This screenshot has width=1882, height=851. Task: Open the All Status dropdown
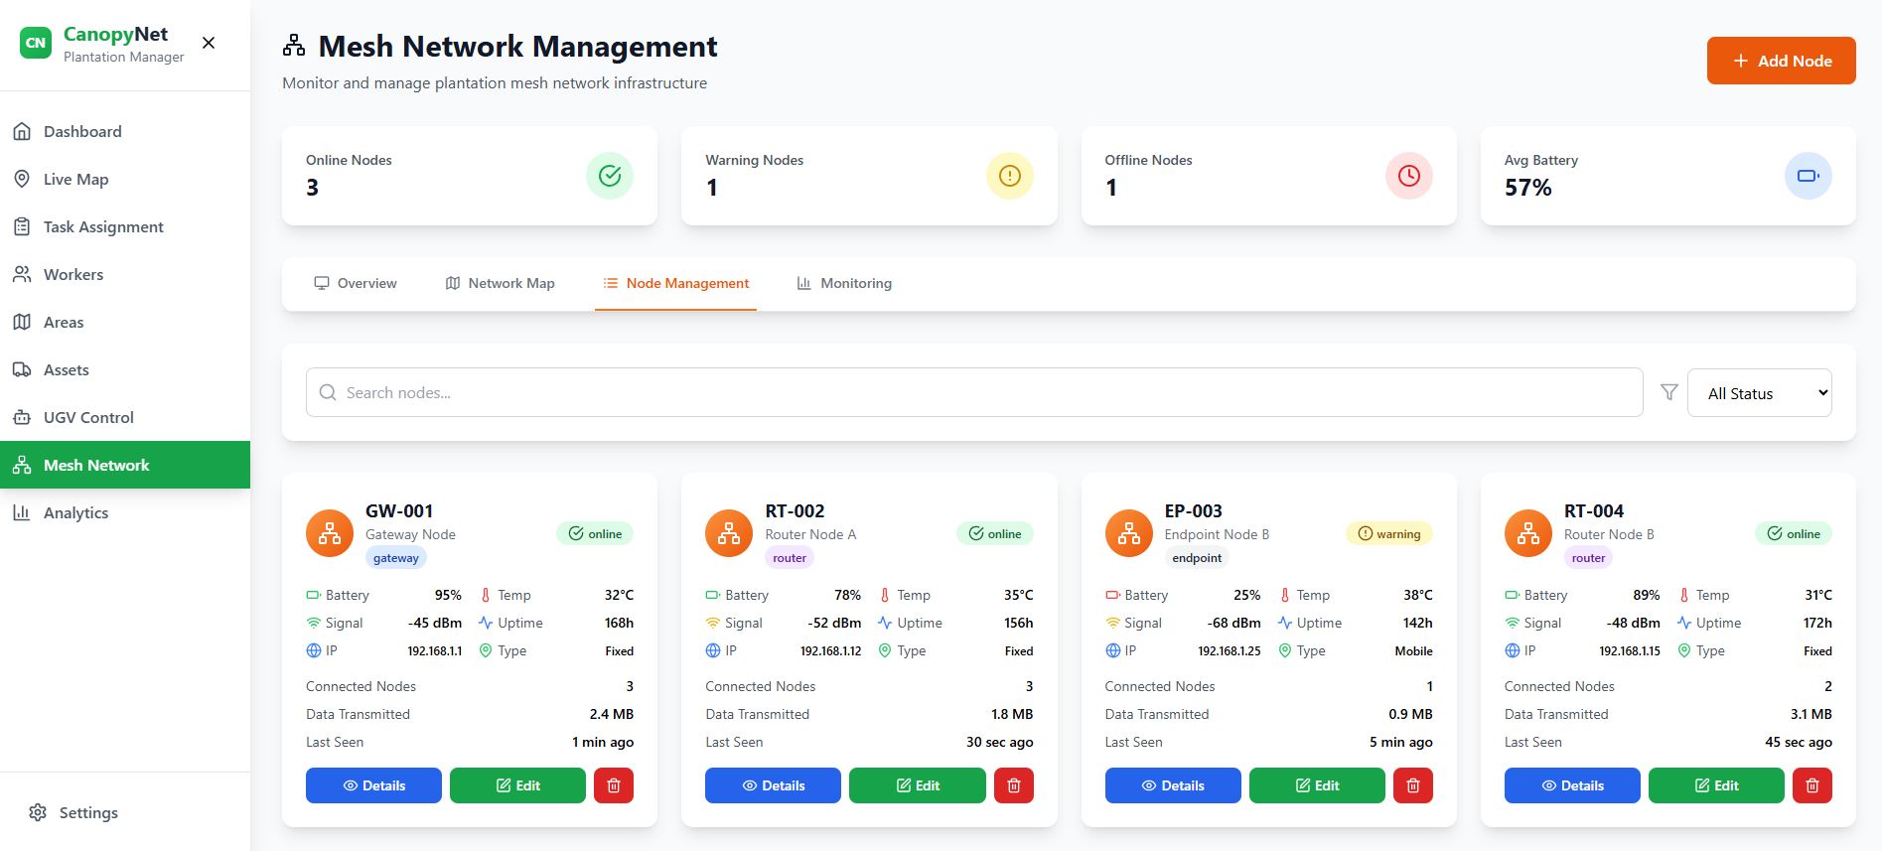click(x=1760, y=393)
